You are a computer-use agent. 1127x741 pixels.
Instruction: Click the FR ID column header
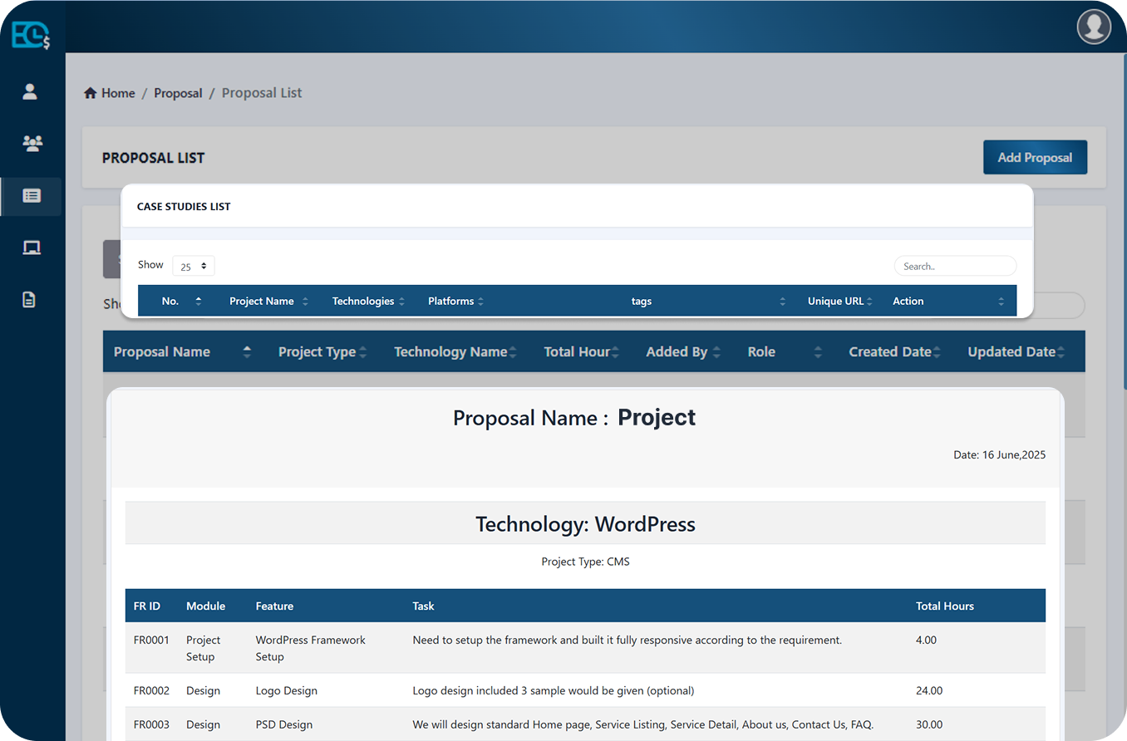coord(147,606)
